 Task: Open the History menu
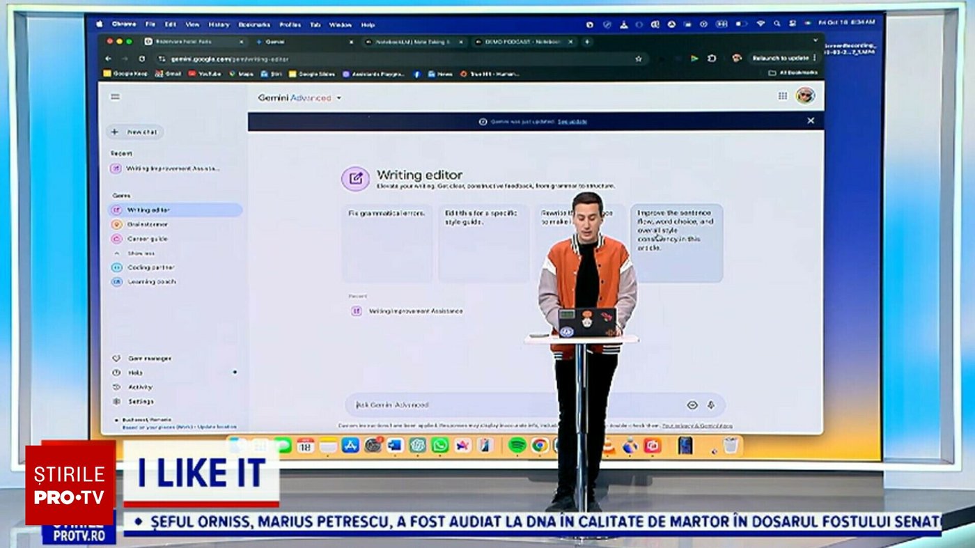219,24
